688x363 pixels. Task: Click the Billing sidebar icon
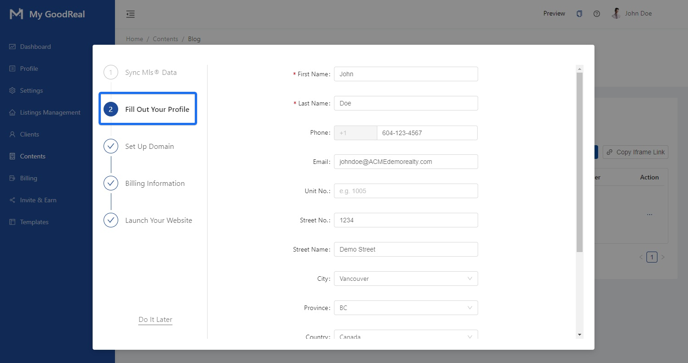[x=12, y=178]
